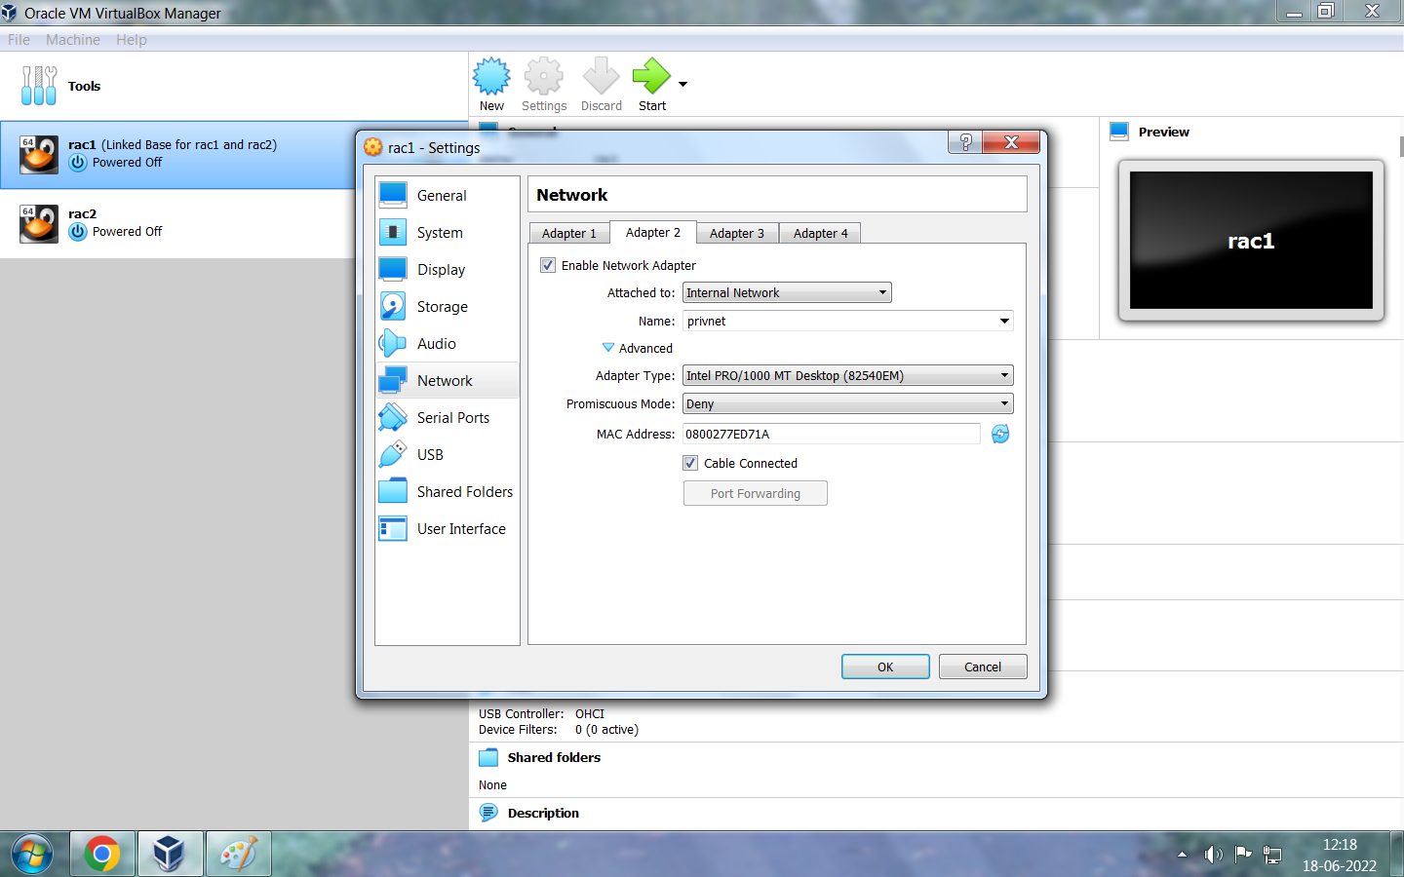Switch to the Adapter 3 tab
Screen dimensions: 1404x877
pyautogui.click(x=737, y=233)
